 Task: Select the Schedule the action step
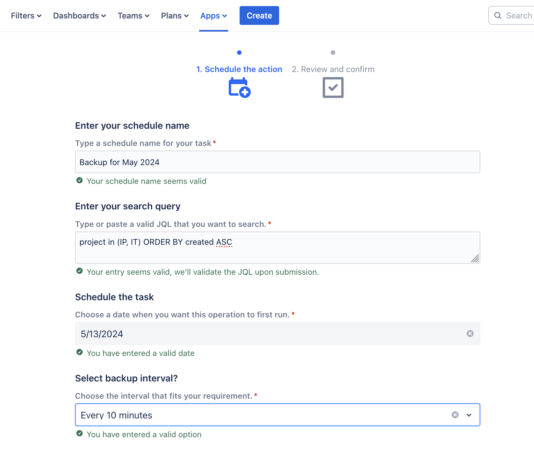(239, 69)
